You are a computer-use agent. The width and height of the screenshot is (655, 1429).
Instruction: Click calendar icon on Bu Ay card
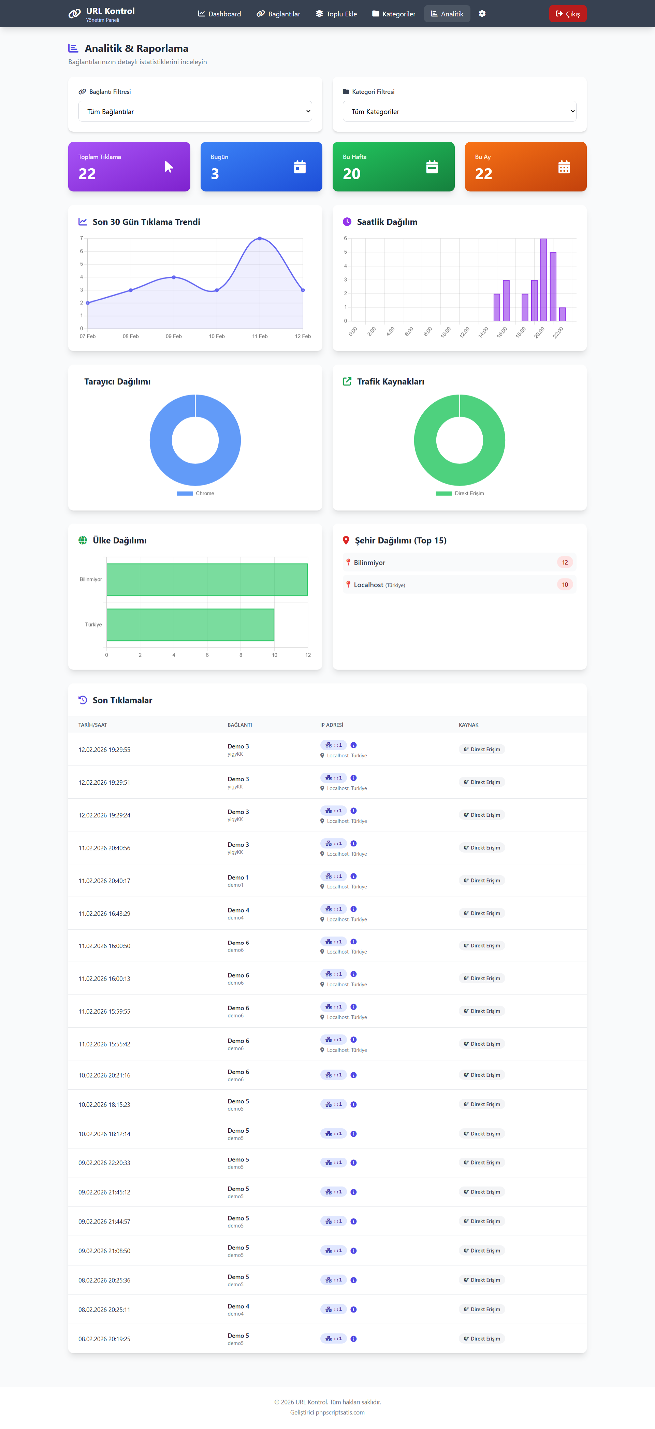(x=564, y=167)
